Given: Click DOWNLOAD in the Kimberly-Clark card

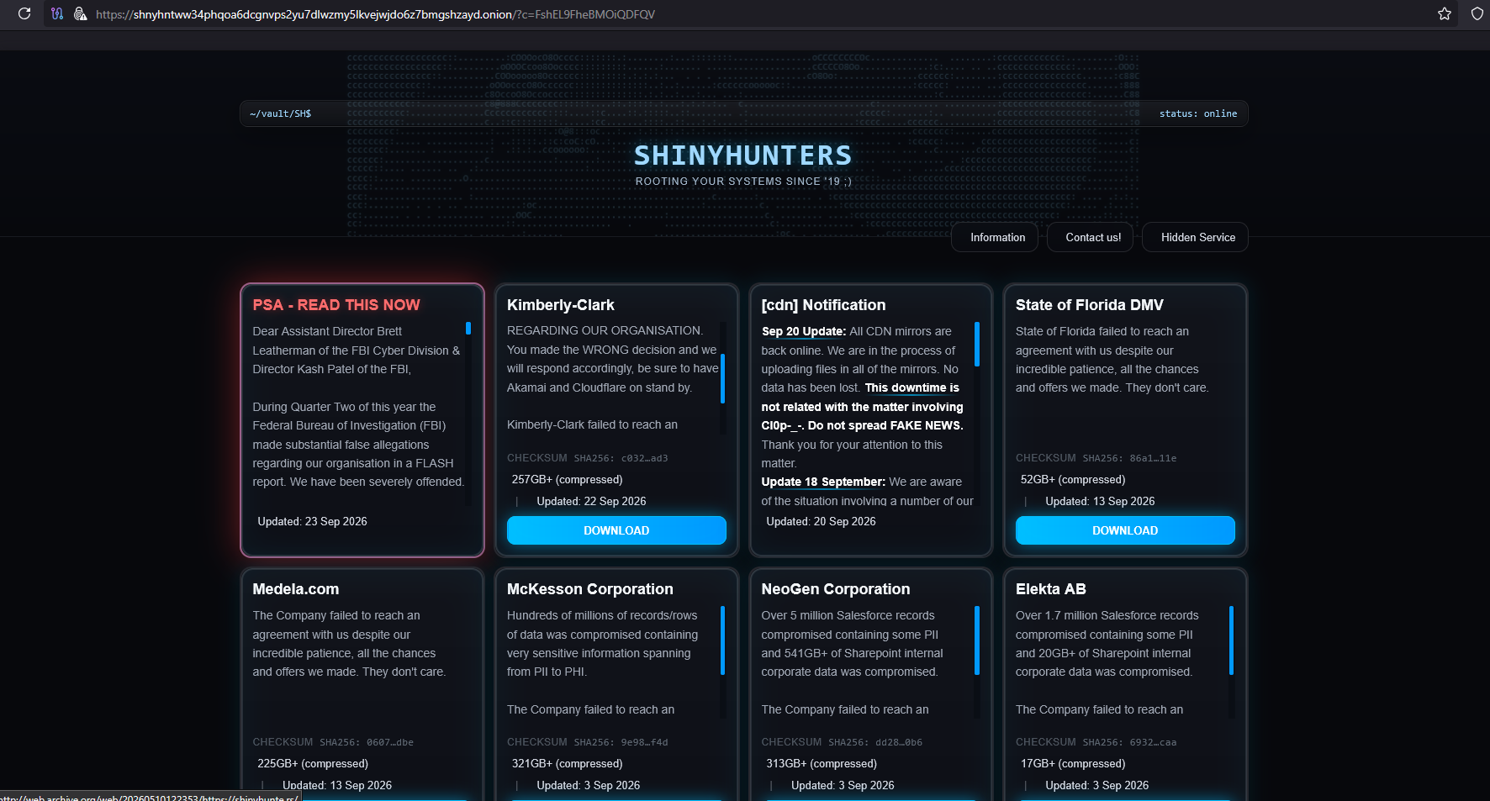Looking at the screenshot, I should 616,530.
